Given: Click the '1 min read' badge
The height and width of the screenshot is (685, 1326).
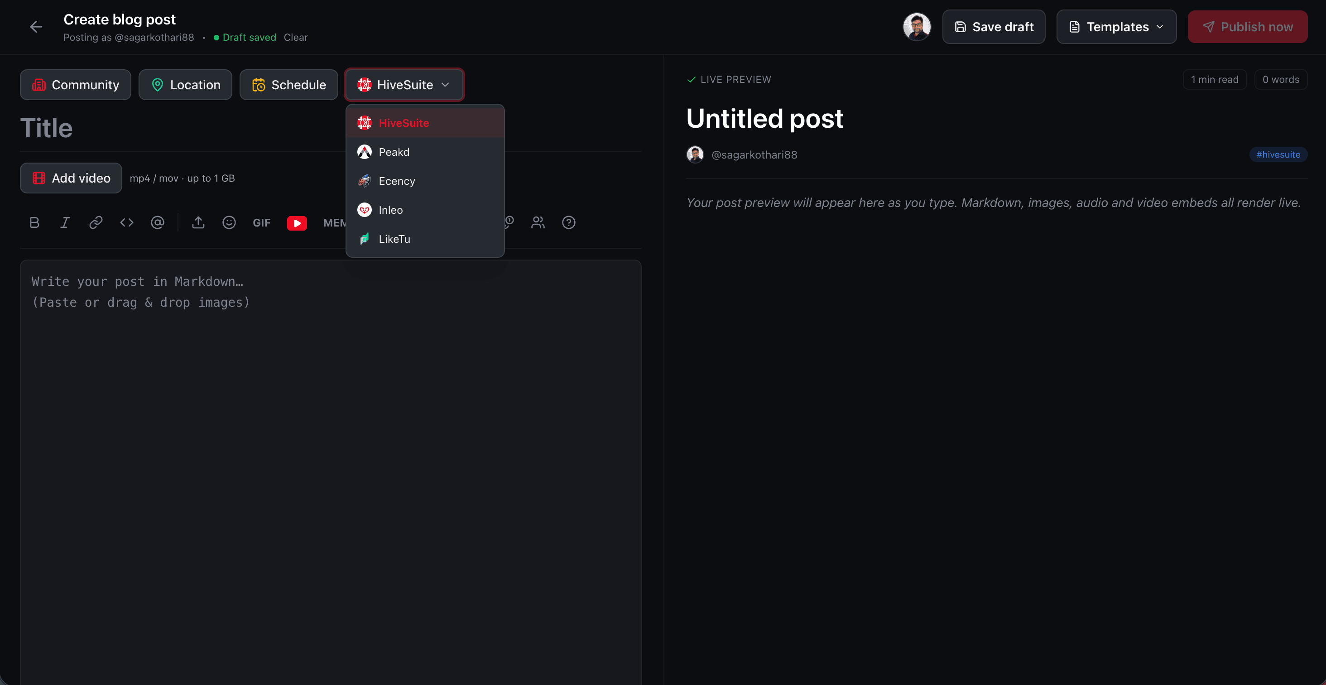Looking at the screenshot, I should tap(1215, 80).
